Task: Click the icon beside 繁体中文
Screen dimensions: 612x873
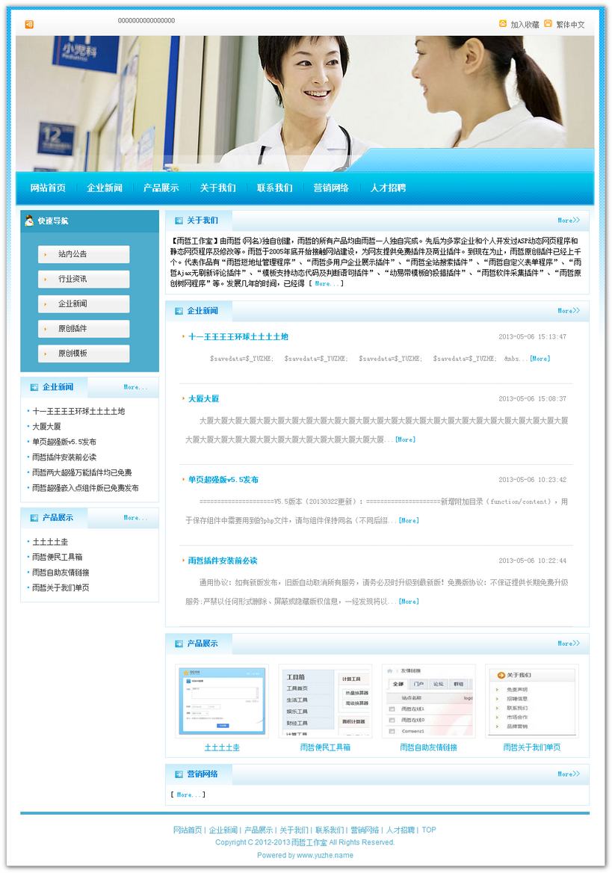Action: click(x=548, y=23)
